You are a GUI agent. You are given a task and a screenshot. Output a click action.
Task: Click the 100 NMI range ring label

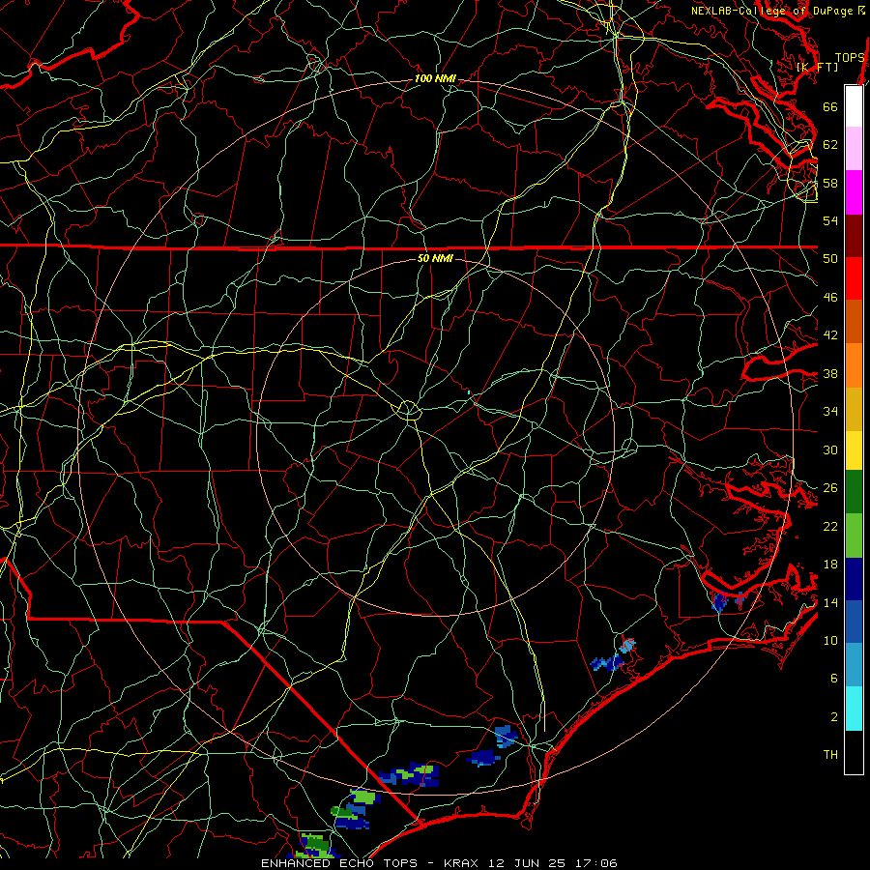pos(435,78)
